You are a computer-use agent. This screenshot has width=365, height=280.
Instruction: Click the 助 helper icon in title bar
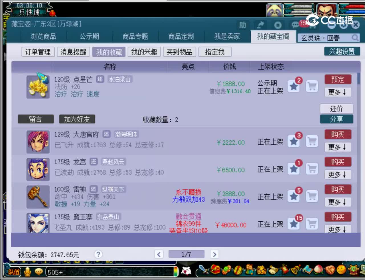click(x=243, y=25)
